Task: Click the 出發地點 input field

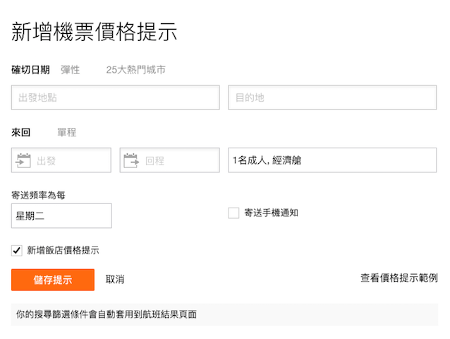Action: (x=116, y=97)
